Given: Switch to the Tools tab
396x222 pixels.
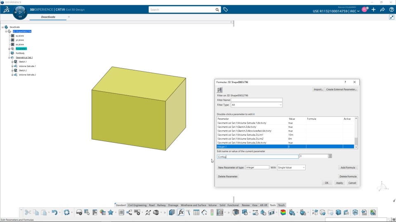Looking at the screenshot, I should pyautogui.click(x=273, y=205).
